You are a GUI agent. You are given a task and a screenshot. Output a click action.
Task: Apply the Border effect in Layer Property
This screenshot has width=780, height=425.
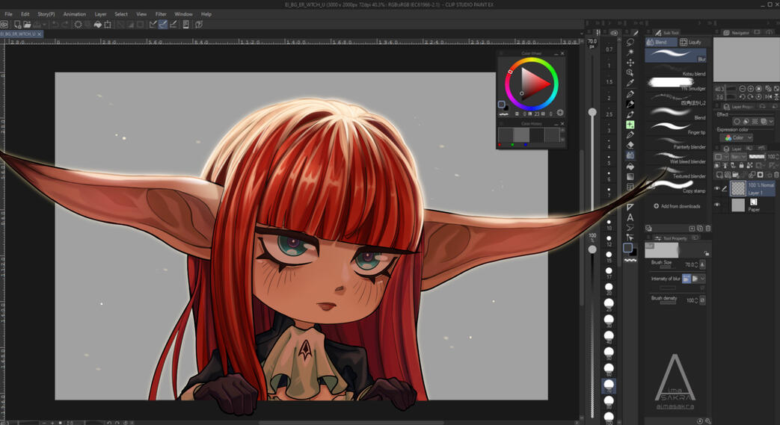pyautogui.click(x=737, y=122)
